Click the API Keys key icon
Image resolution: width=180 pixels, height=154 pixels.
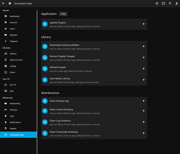pos(6,110)
